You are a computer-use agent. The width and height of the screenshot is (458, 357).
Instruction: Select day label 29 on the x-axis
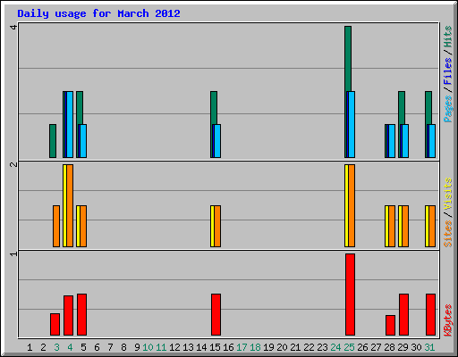point(403,347)
